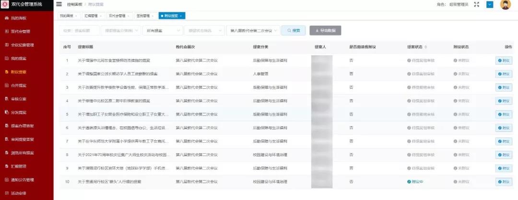Open 会议纪要管理 in the sidebar
518x200 pixels.
click(x=22, y=45)
